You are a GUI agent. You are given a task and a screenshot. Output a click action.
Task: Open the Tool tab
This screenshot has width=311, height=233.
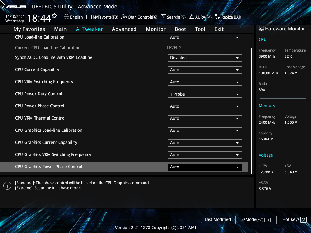coord(200,29)
